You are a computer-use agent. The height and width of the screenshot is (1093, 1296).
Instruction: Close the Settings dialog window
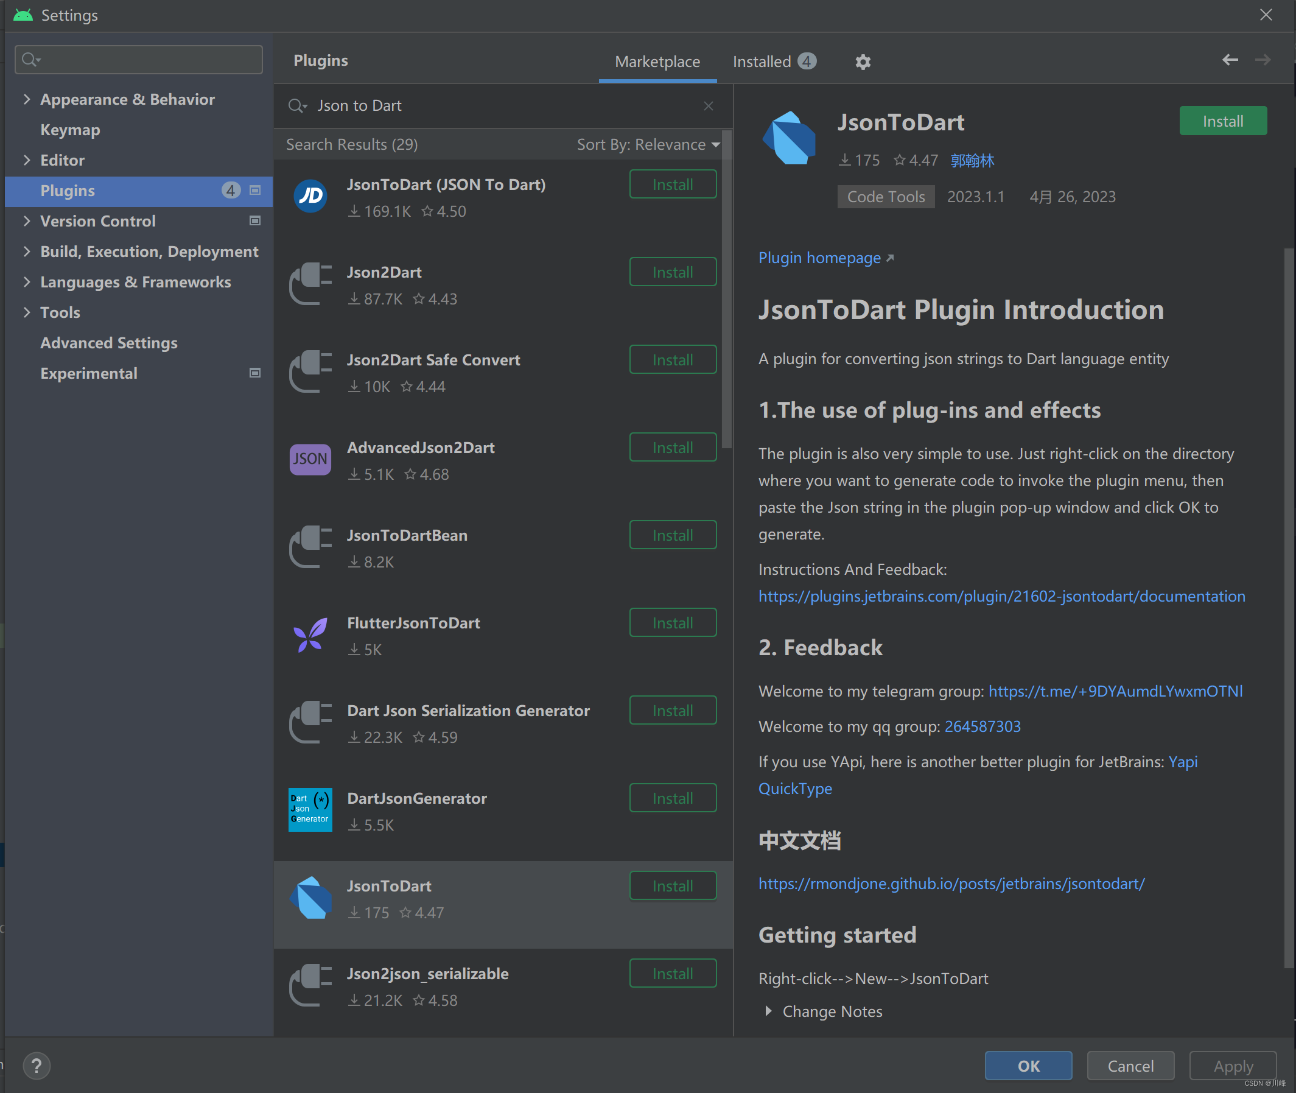(x=1266, y=15)
